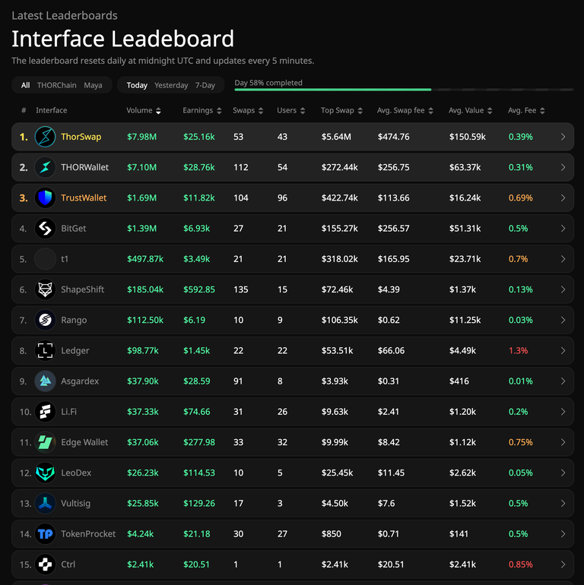Screen dimensions: 584x585
Task: Sort the table by Volume
Action: point(144,110)
